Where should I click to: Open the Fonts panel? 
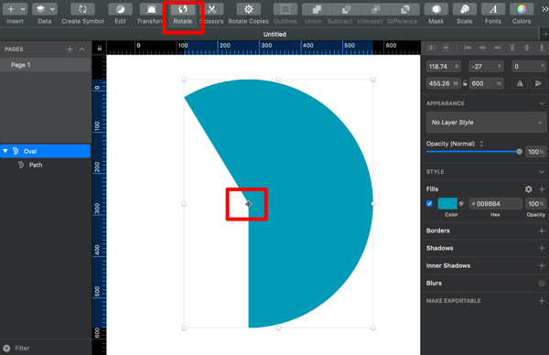[493, 9]
